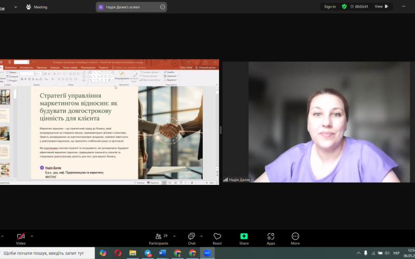The image size is (415, 259).
Task: Click the Arrange (Упорядкувати) icon in PowerPoint
Action: (x=122, y=75)
